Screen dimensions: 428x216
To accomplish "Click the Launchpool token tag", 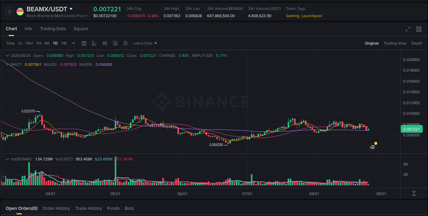I will [x=312, y=16].
